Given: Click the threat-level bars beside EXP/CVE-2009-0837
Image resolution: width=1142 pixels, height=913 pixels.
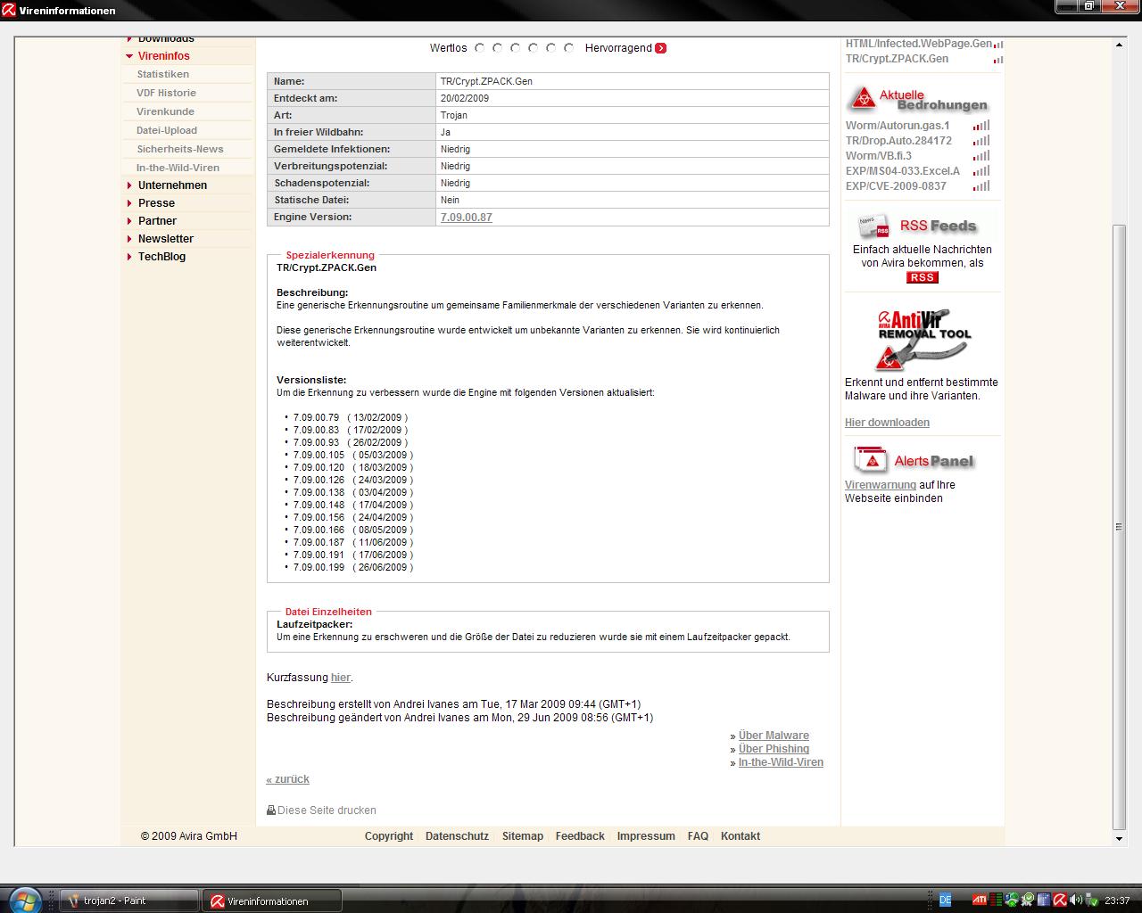Looking at the screenshot, I should [981, 186].
